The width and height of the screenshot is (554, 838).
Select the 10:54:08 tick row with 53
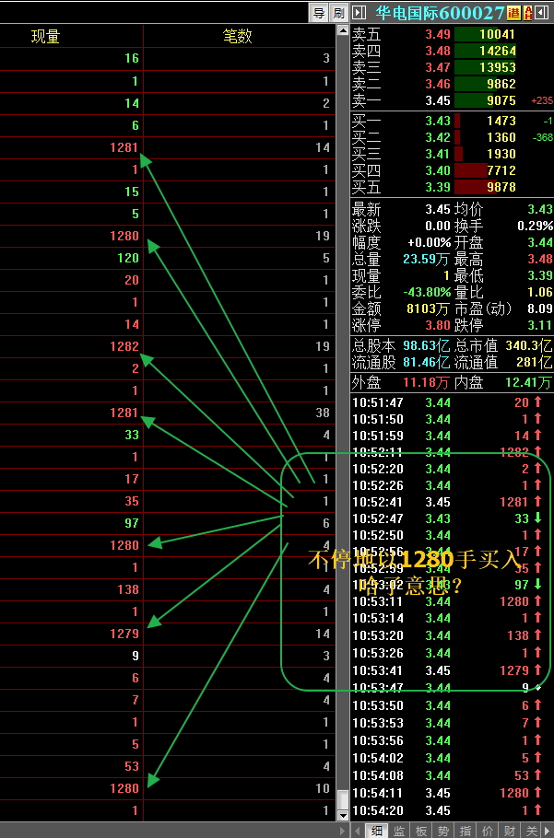452,775
